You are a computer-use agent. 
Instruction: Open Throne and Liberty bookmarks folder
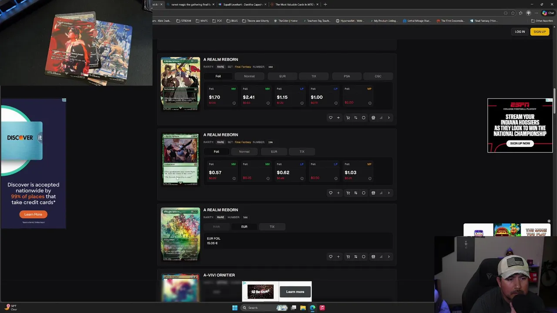tap(256, 21)
